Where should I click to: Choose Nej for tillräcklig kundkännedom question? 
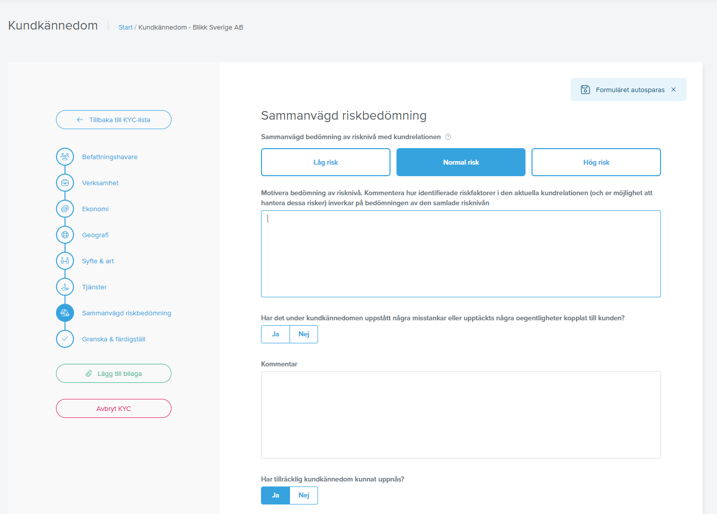click(304, 495)
